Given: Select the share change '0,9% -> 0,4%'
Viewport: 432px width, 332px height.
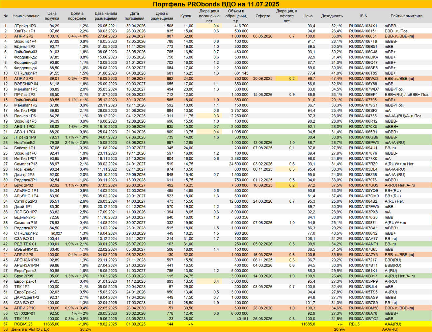Looking at the screenshot, I should pyautogui.click(x=77, y=308).
